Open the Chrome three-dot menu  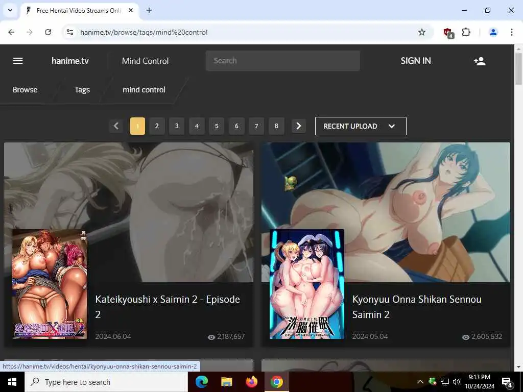[512, 32]
